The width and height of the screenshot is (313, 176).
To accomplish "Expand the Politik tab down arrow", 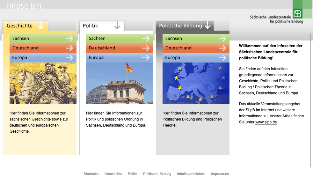I will (x=117, y=26).
